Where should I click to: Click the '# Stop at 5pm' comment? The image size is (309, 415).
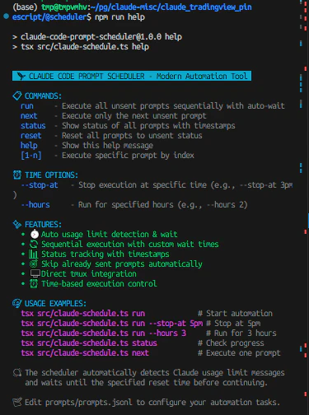coord(233,324)
